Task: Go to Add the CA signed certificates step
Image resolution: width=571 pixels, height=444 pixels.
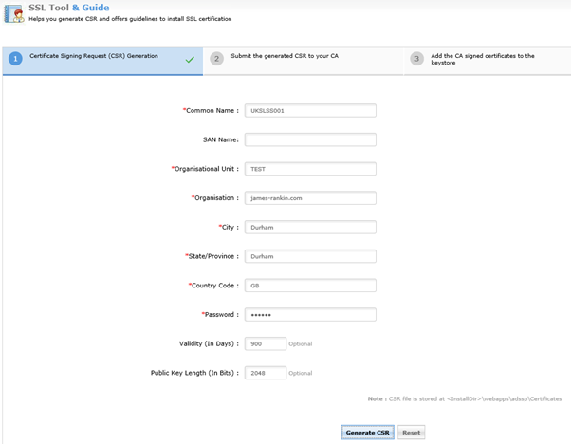Action: 488,61
